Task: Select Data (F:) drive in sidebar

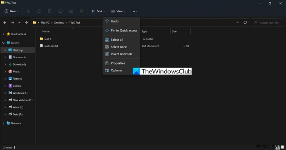Action: pyautogui.click(x=16, y=114)
